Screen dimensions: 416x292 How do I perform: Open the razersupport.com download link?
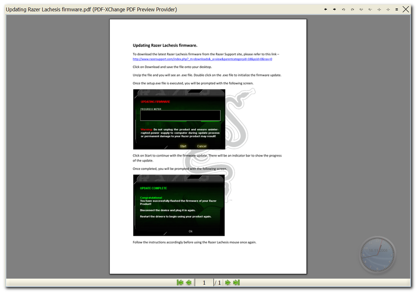(202, 59)
